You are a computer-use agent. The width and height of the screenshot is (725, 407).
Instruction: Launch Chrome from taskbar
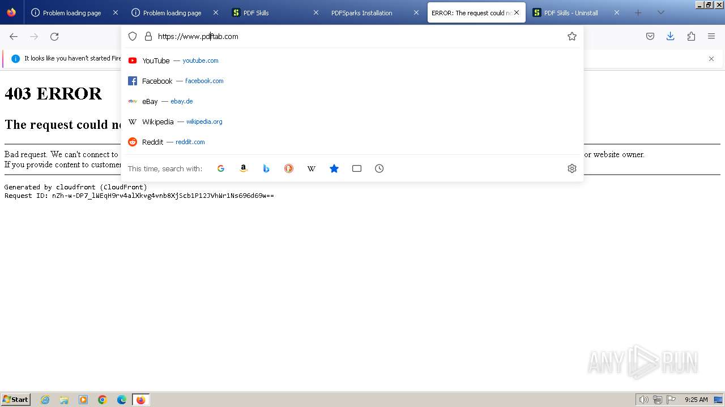[103, 400]
